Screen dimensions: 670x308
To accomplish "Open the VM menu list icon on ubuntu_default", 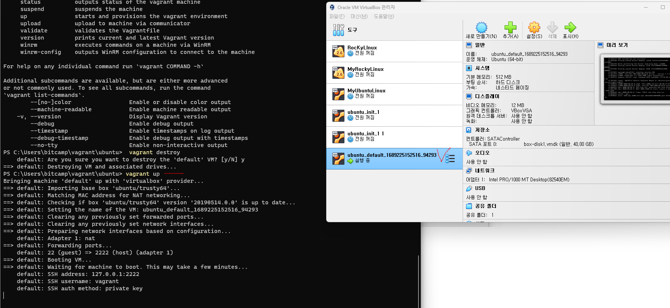I will point(450,159).
